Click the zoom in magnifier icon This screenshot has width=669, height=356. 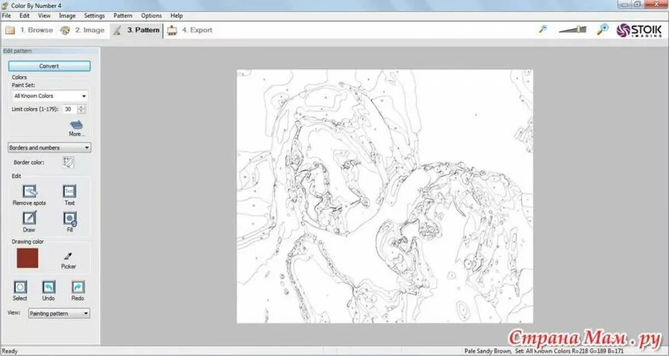point(602,30)
